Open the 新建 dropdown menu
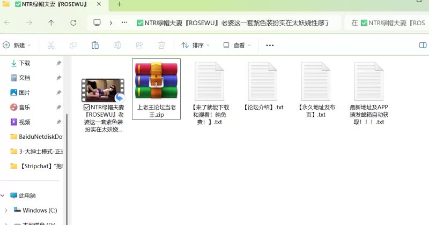The image size is (429, 225). (17, 45)
